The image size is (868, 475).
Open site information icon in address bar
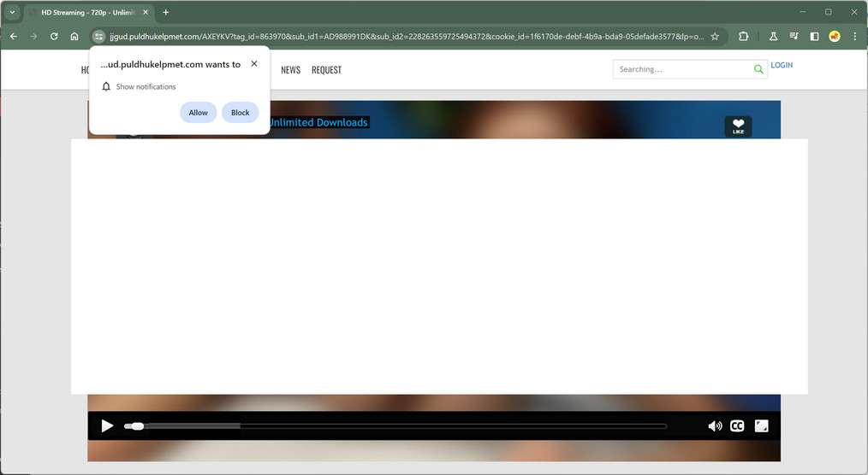coord(98,37)
